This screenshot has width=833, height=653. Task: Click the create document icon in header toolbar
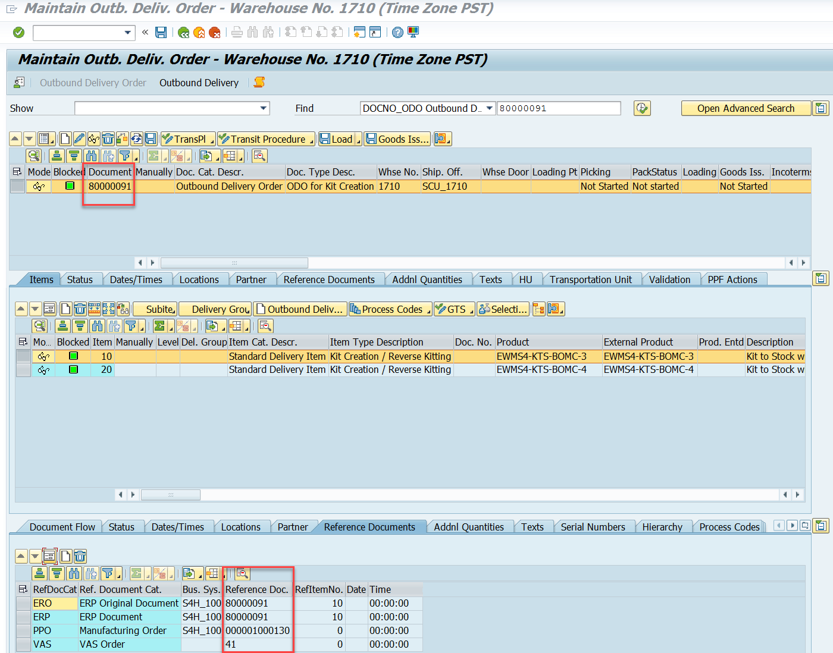(65, 139)
